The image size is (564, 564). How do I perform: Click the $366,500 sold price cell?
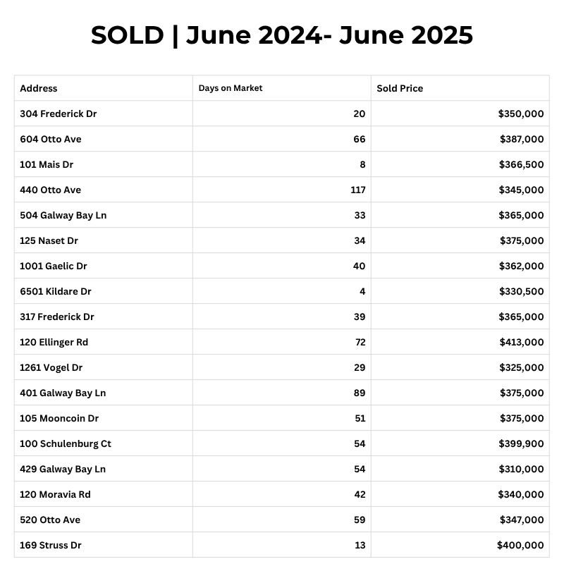pos(520,164)
